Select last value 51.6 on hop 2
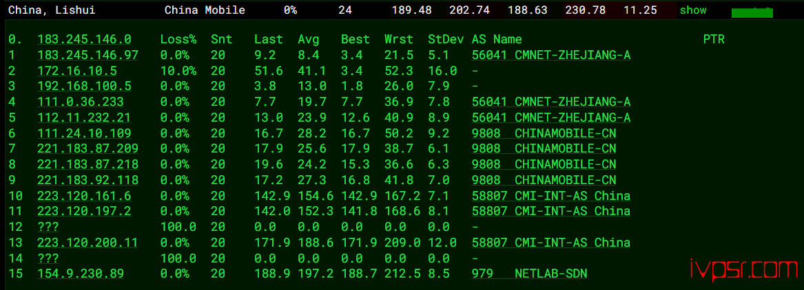This screenshot has height=290, width=804. pos(269,71)
